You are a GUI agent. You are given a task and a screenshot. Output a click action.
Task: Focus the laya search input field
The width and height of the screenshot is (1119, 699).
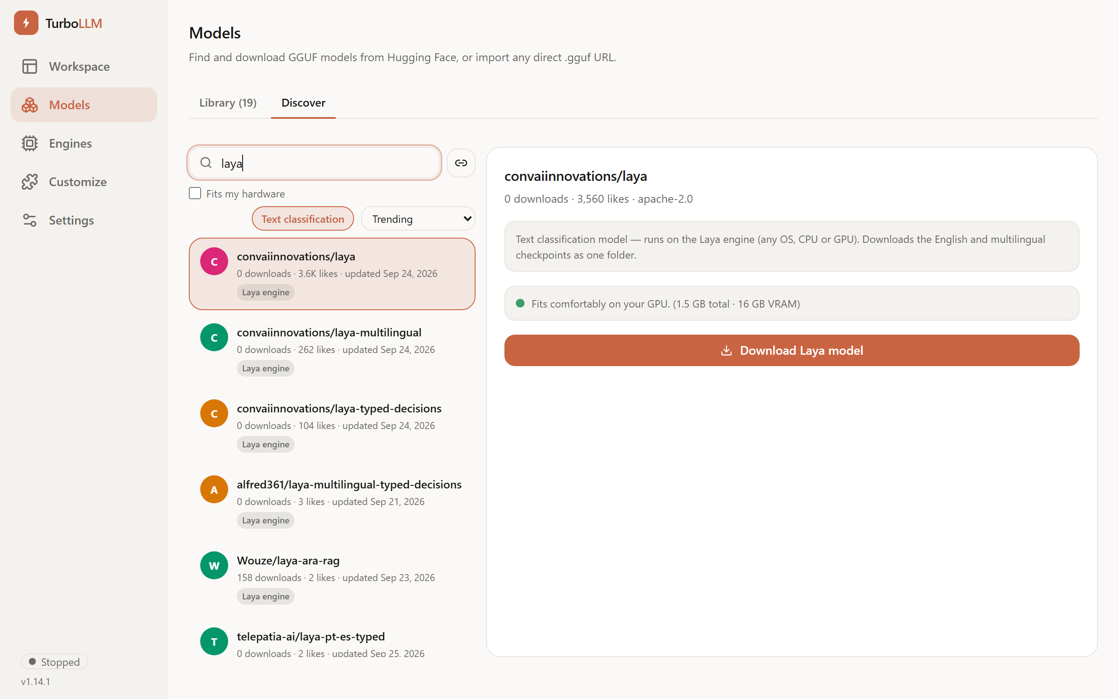[314, 163]
